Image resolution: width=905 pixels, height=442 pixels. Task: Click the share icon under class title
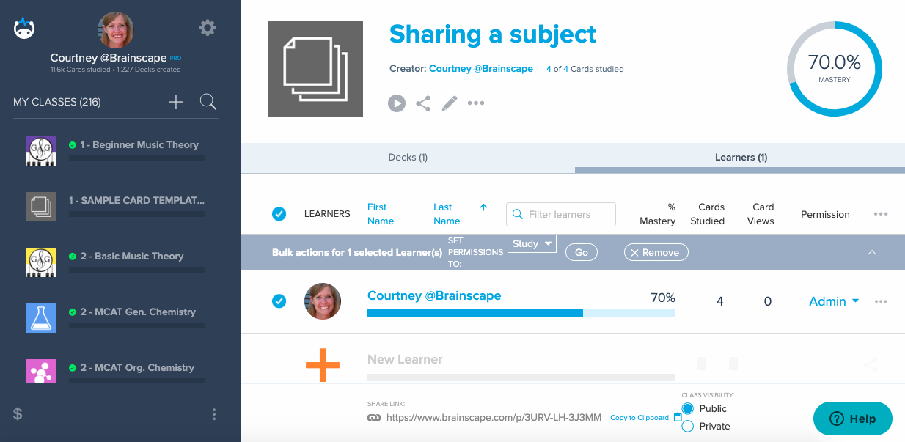(423, 103)
